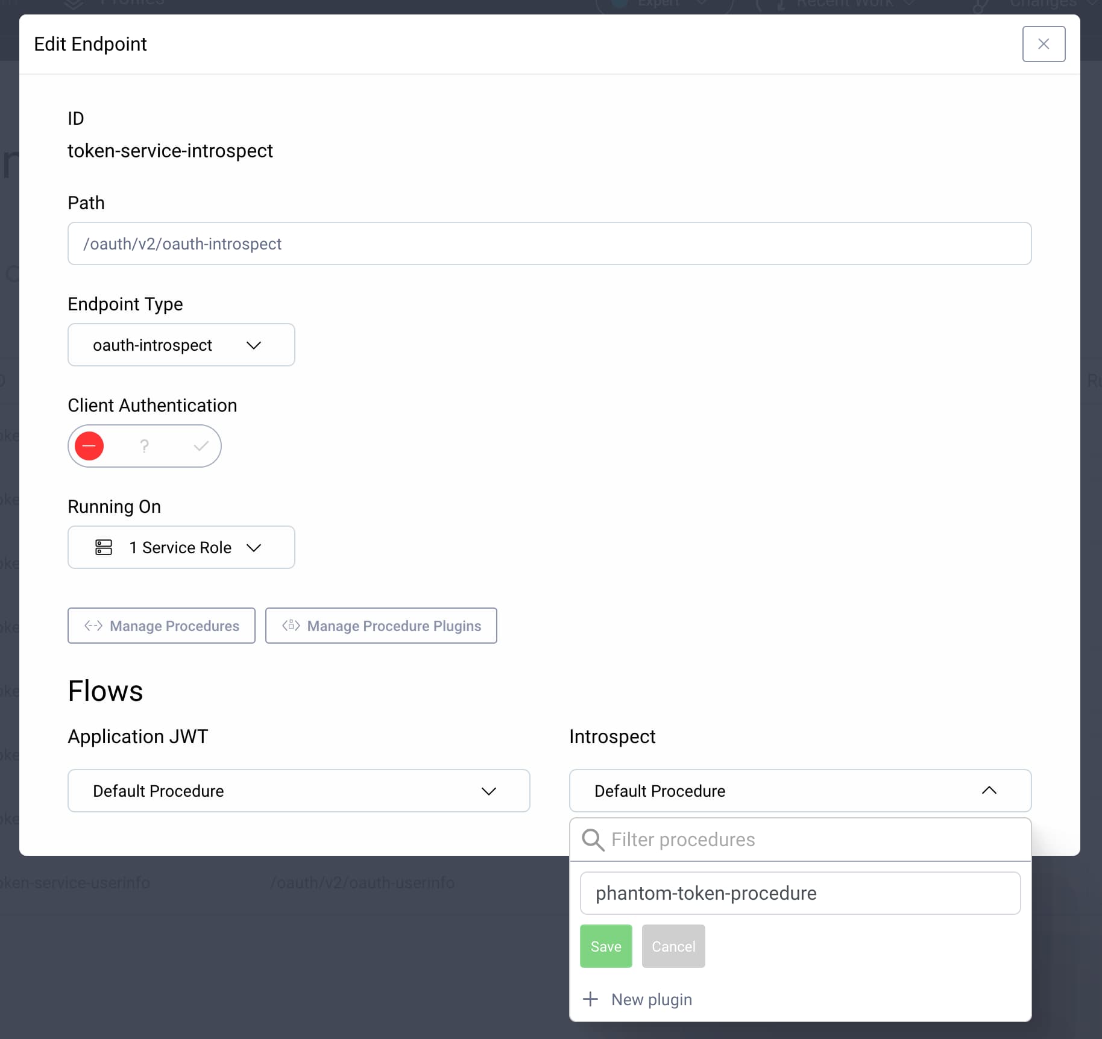Enable Client Authentication with the checkmark toggle
The width and height of the screenshot is (1102, 1039).
200,446
